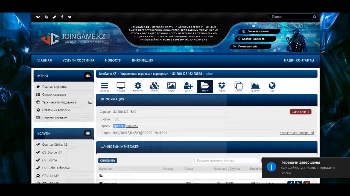Screen dimensions: 350x196
Task: Toggle the МЕНЮ panel icon
Action: (x=88, y=76)
